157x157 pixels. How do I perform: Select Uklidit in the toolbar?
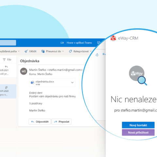point(33,51)
